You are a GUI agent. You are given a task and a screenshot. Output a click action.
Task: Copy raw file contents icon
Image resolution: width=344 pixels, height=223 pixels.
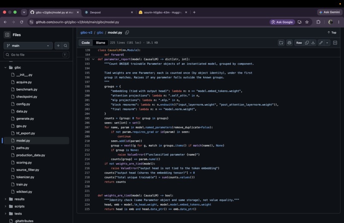point(307,43)
